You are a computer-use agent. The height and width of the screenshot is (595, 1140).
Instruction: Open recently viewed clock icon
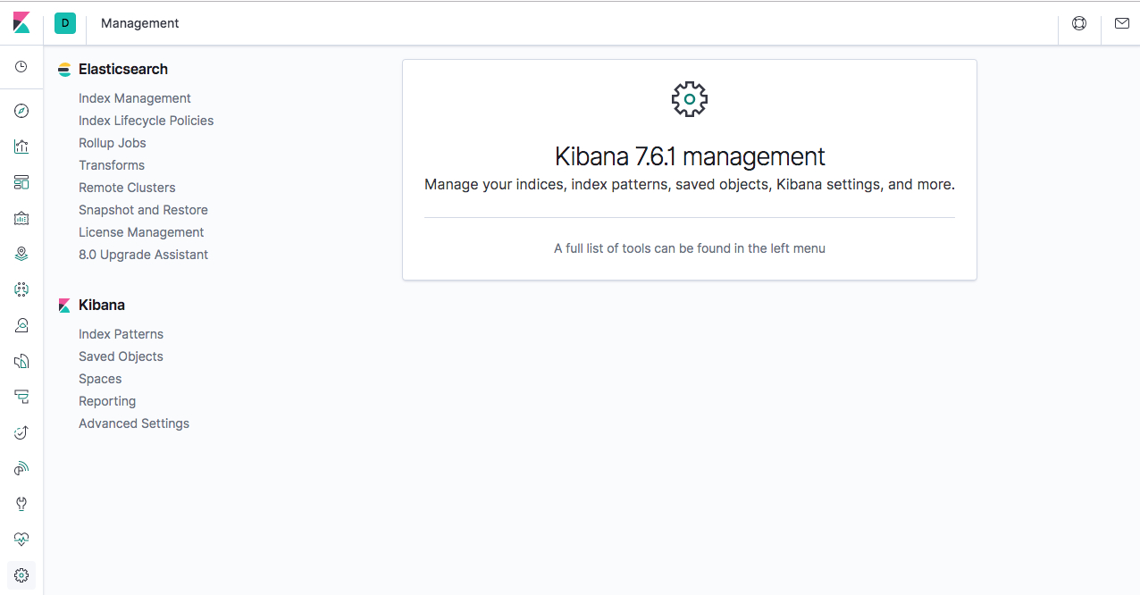[21, 67]
